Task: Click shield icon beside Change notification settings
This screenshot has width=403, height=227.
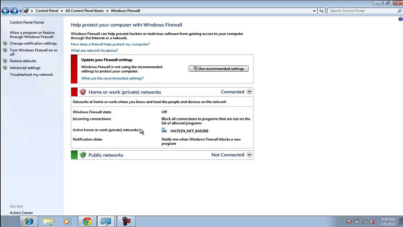Action: 5,43
